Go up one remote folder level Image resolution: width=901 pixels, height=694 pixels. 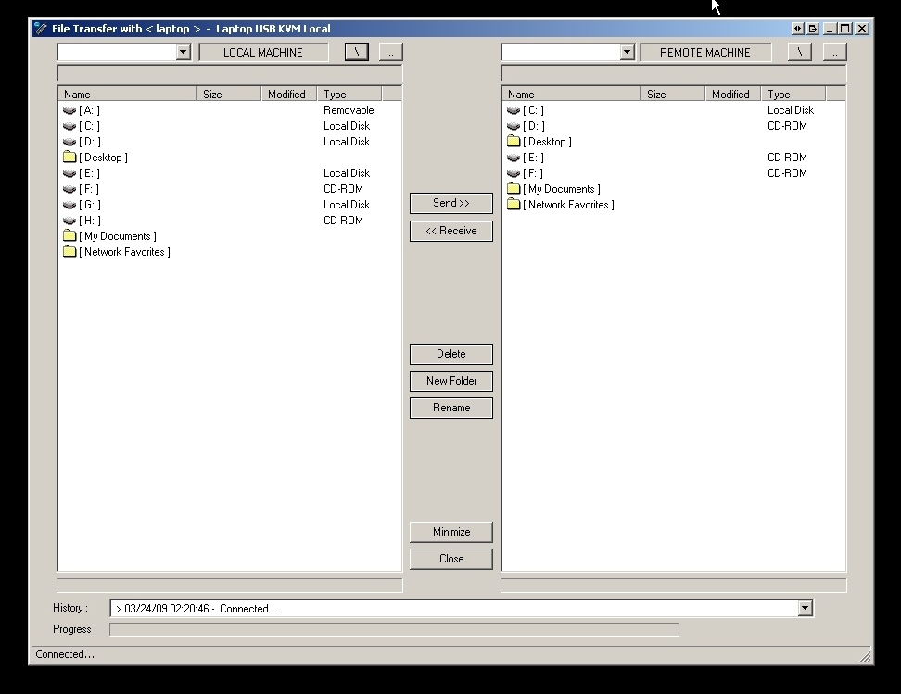835,52
